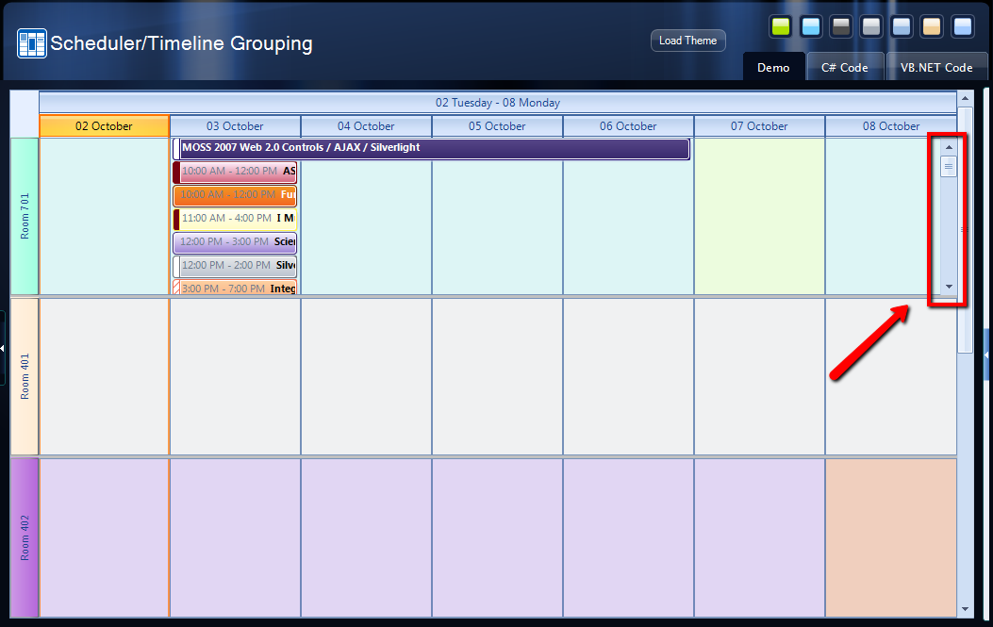The width and height of the screenshot is (993, 627).
Task: Click the outer scheduler scrollbar down arrow
Action: pyautogui.click(x=965, y=609)
